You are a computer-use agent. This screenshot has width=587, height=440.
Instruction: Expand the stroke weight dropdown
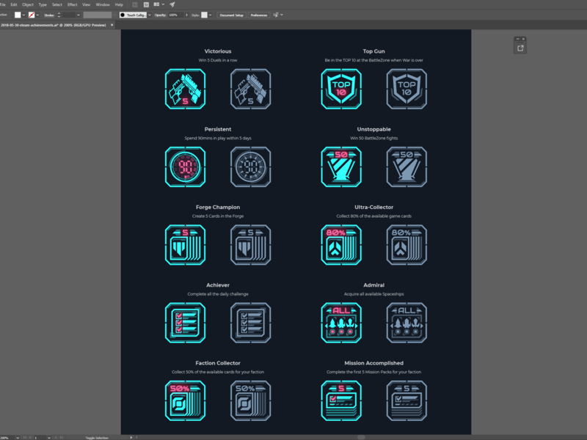pyautogui.click(x=79, y=15)
